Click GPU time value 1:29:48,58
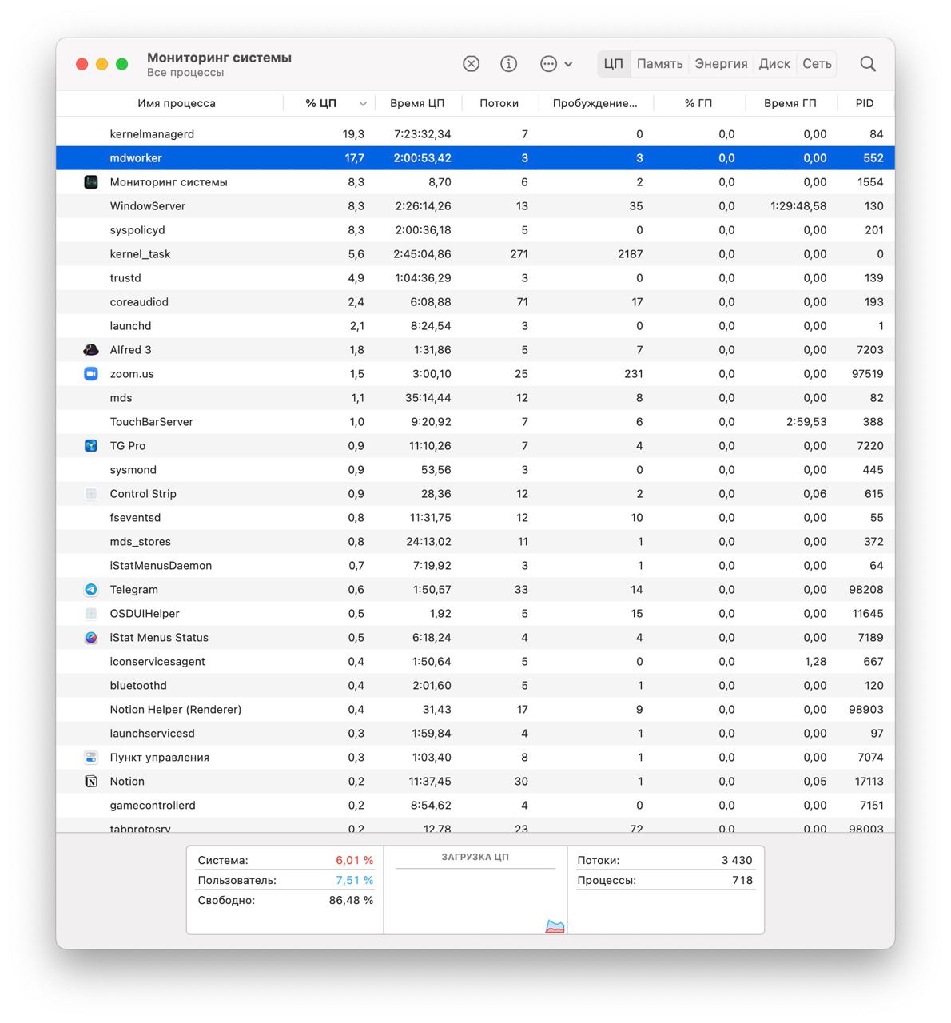 coord(798,206)
